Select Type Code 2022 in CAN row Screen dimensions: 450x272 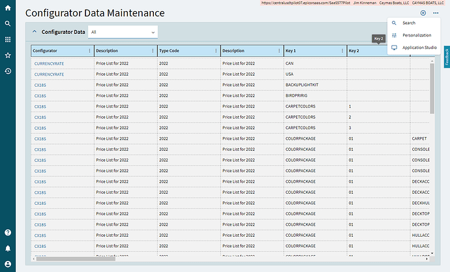point(189,63)
